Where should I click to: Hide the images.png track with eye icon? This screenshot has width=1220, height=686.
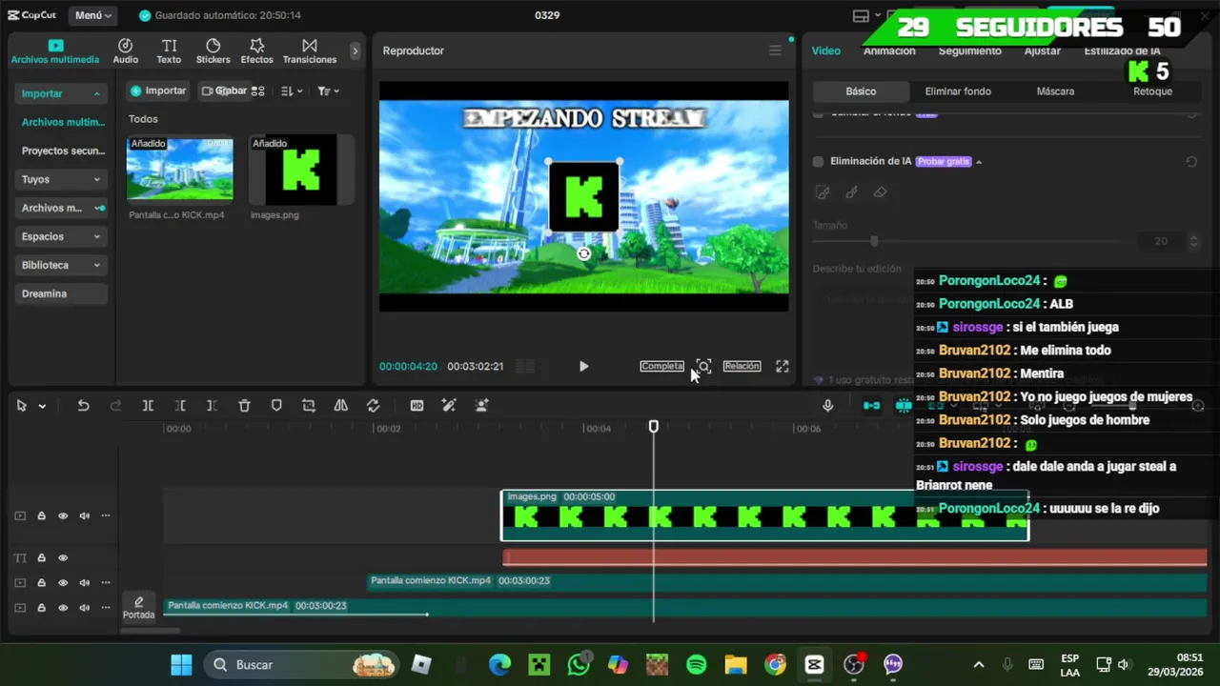63,516
